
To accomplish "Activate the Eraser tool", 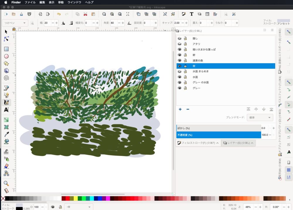I will (6, 166).
